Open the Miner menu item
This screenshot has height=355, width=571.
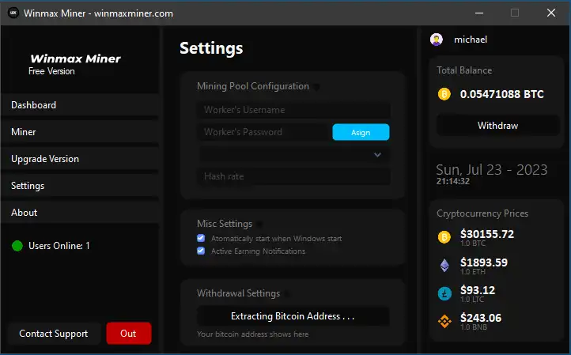(x=80, y=132)
